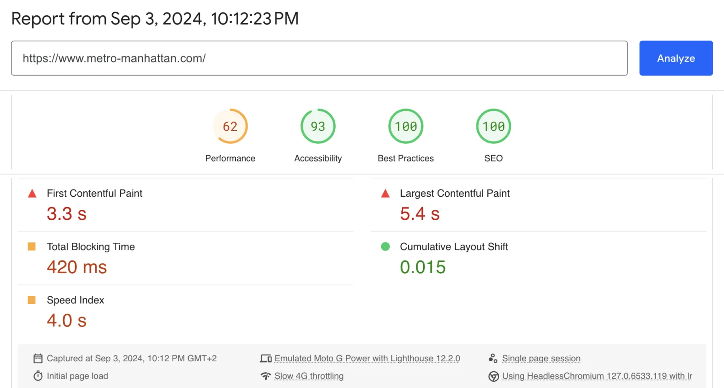Click the 4.0 s metric value

pyautogui.click(x=67, y=320)
